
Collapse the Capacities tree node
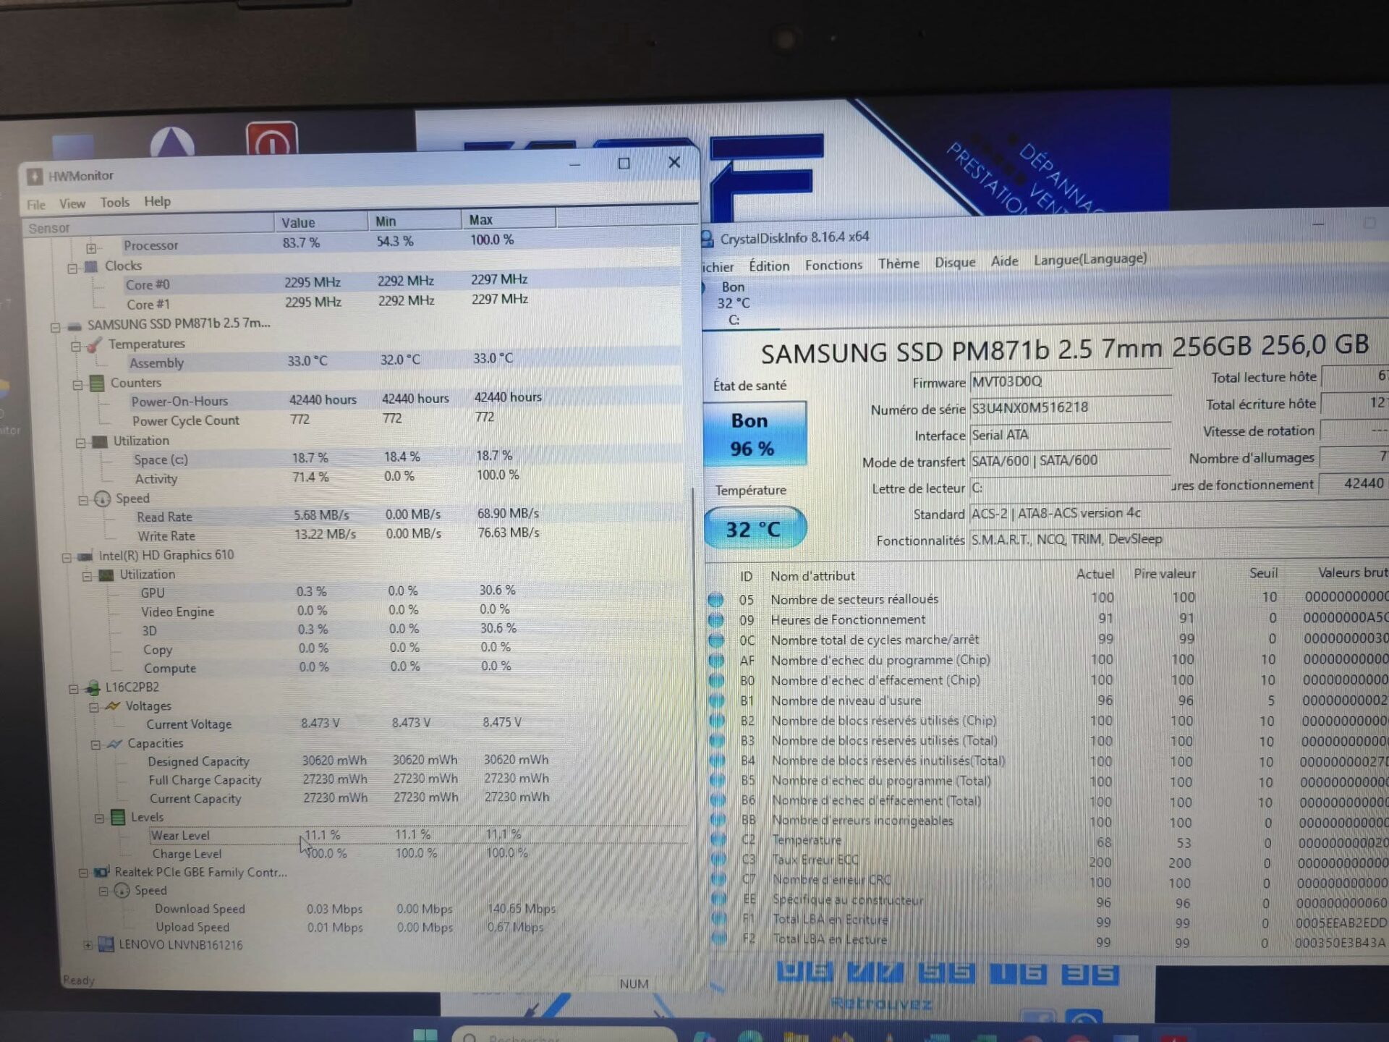pos(95,745)
